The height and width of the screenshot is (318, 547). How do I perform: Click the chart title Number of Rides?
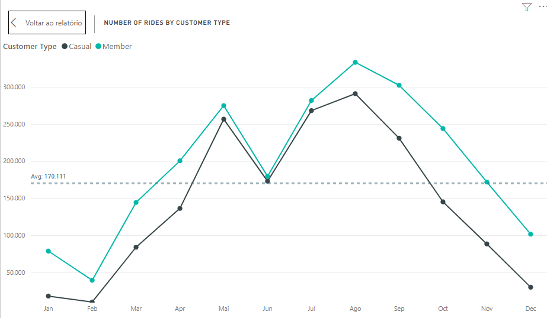tap(167, 23)
